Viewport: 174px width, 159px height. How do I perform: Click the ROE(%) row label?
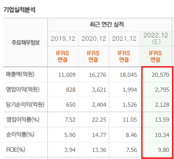tap(16, 150)
